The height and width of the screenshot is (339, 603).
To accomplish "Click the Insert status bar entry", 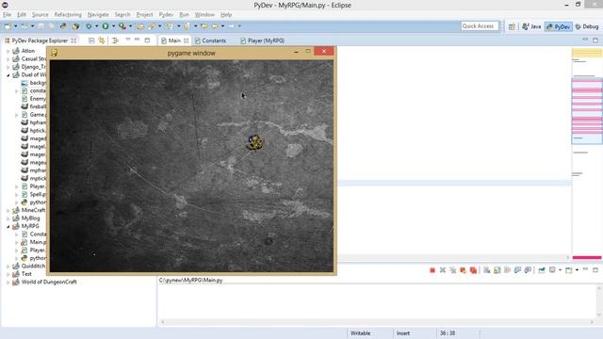I will tap(403, 333).
